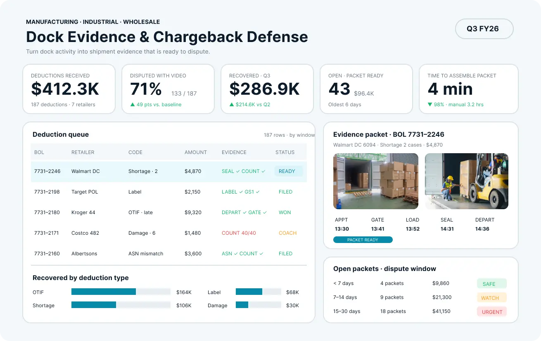Click the Damage recovered progress bar
The height and width of the screenshot is (341, 541).
[259, 305]
